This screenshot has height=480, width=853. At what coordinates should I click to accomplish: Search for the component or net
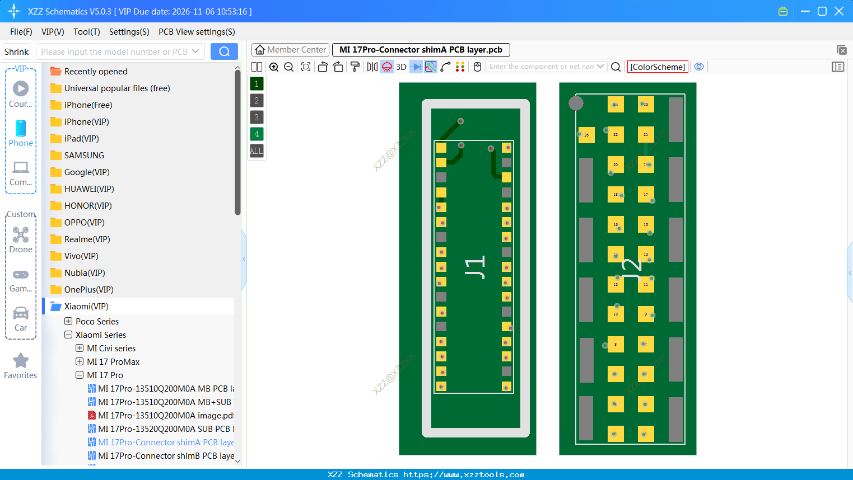click(616, 67)
